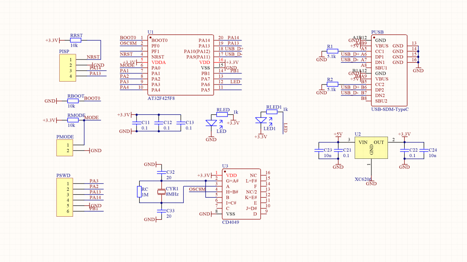The height and width of the screenshot is (262, 467).
Task: Click the USB_D- net label on U1 pin 17
Action: 233,54
